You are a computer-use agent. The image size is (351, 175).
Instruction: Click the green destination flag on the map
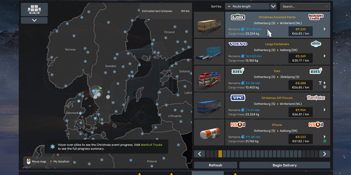pyautogui.click(x=101, y=88)
